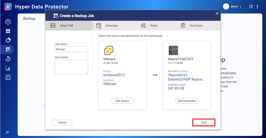Click the WayneTVS872XT NAS device icon
Screen dimensions: 266x138
(x=173, y=50)
